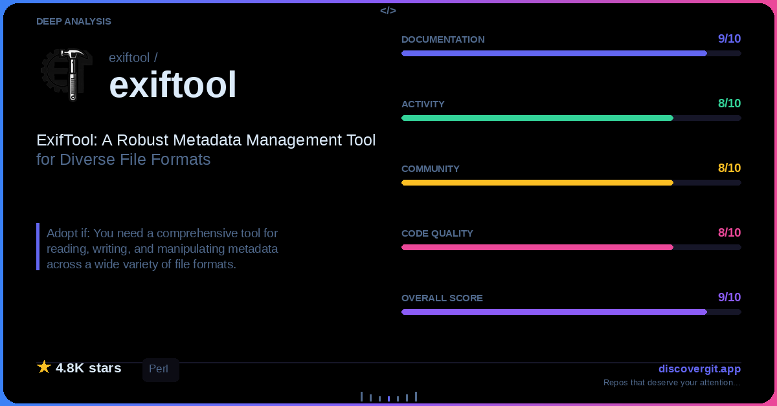This screenshot has height=406, width=777.
Task: Click the 8/10 Code Quality score
Action: tap(729, 233)
